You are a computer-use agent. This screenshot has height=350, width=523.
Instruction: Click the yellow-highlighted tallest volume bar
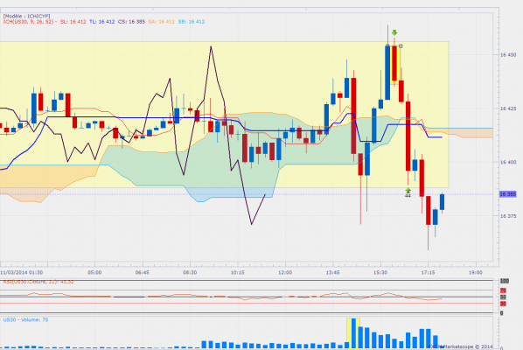(353, 333)
